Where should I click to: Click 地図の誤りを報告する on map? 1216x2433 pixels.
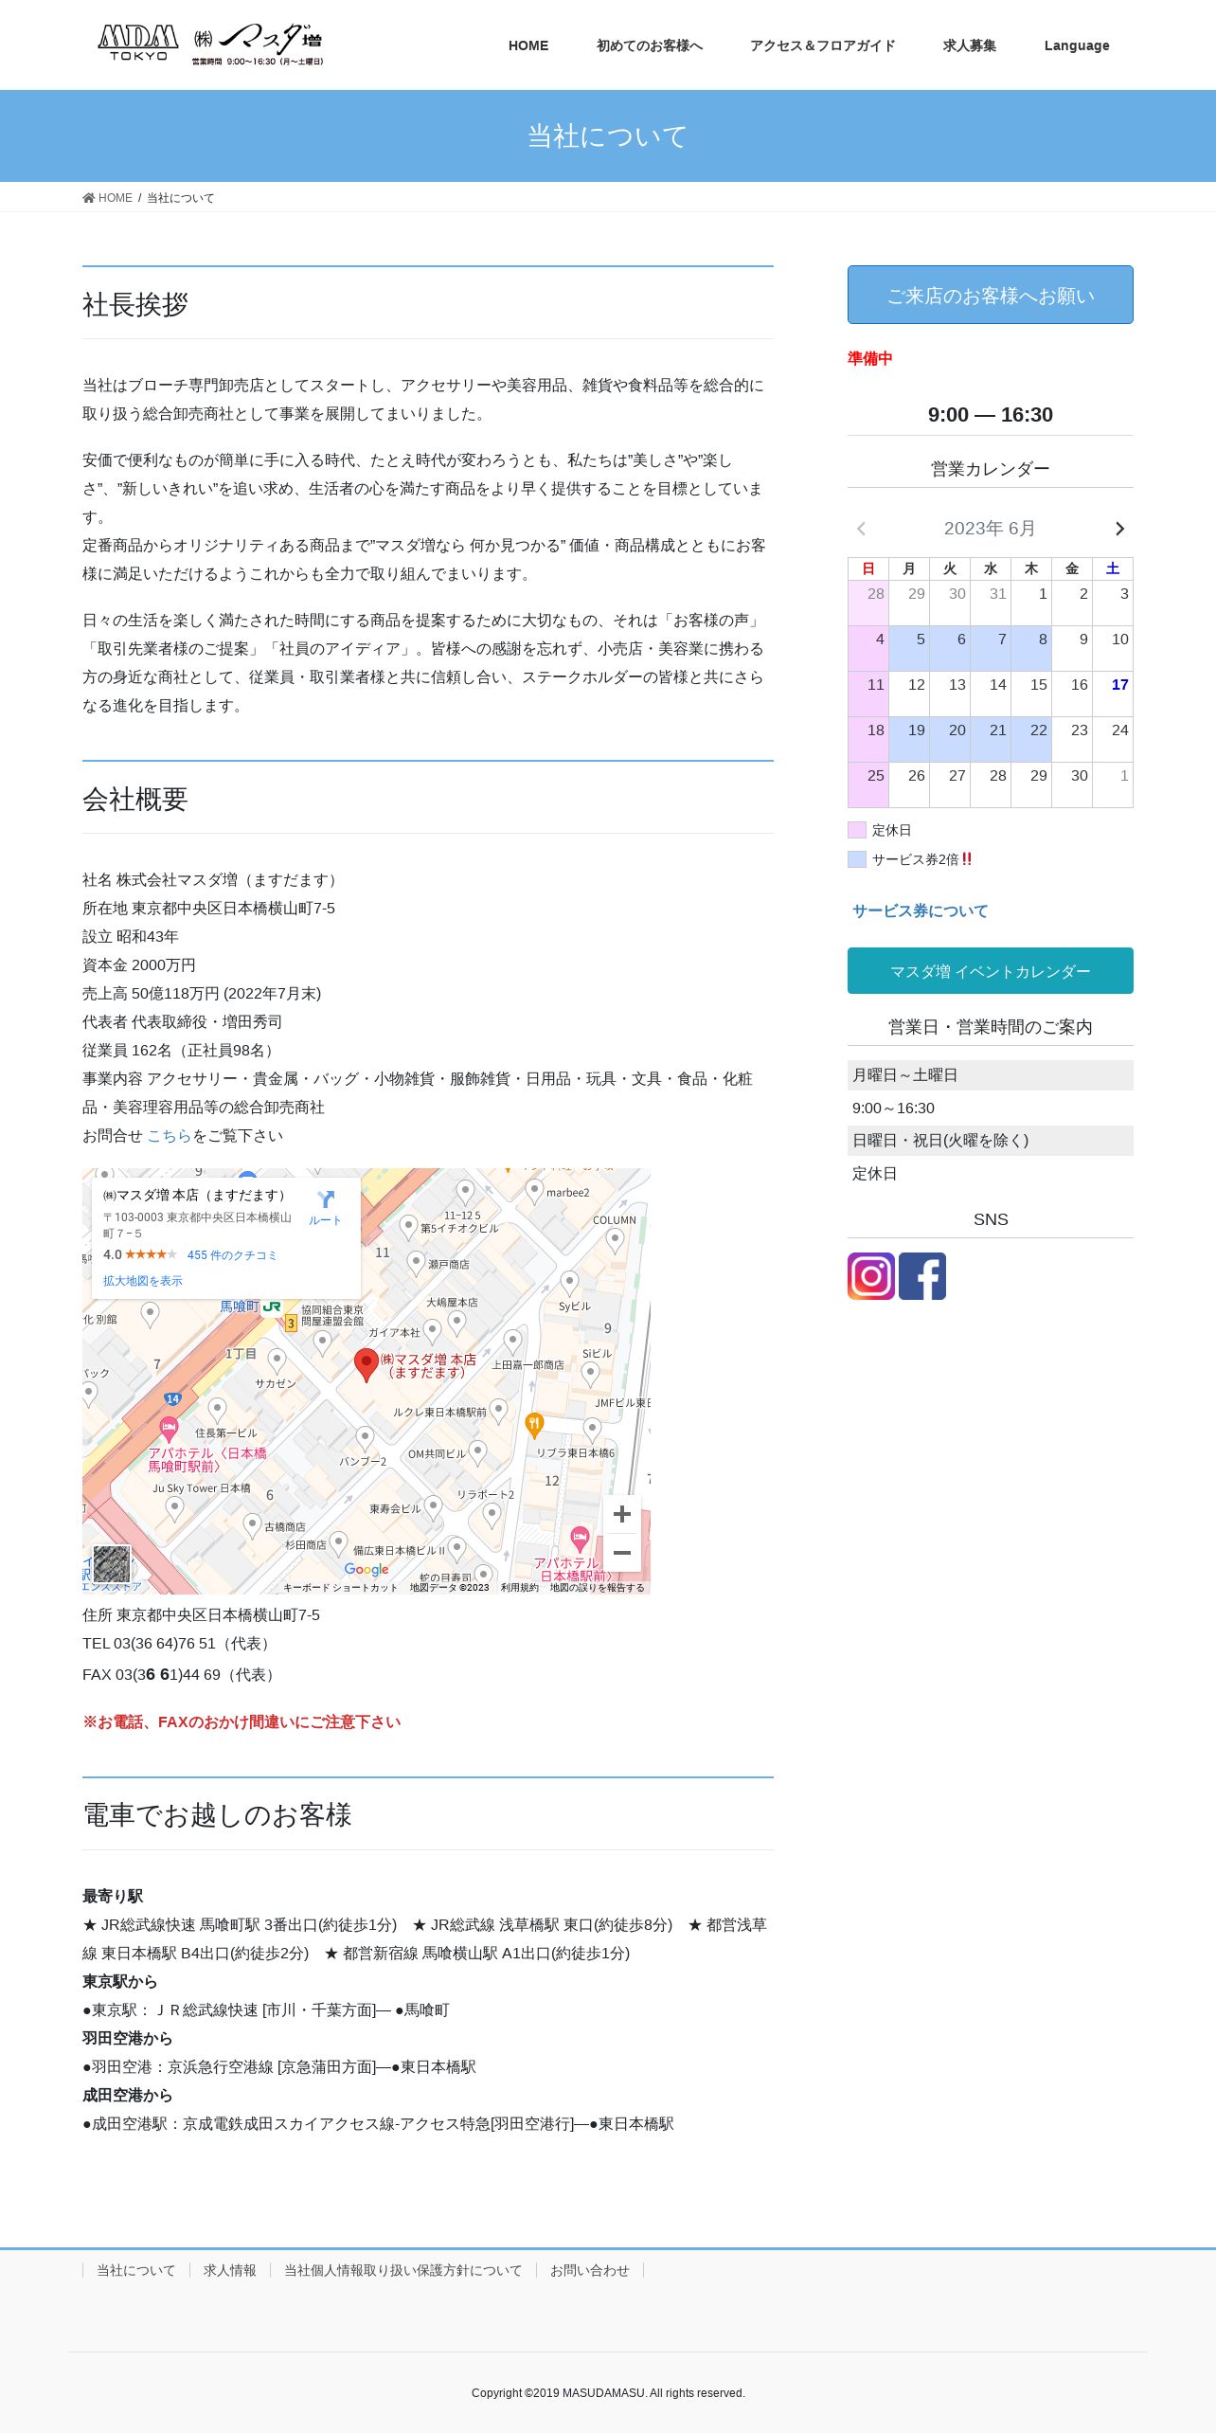click(597, 1588)
